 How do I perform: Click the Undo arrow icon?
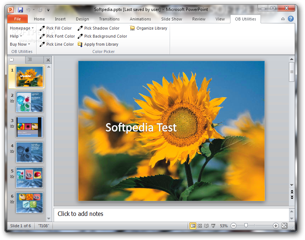pyautogui.click(x=28, y=9)
